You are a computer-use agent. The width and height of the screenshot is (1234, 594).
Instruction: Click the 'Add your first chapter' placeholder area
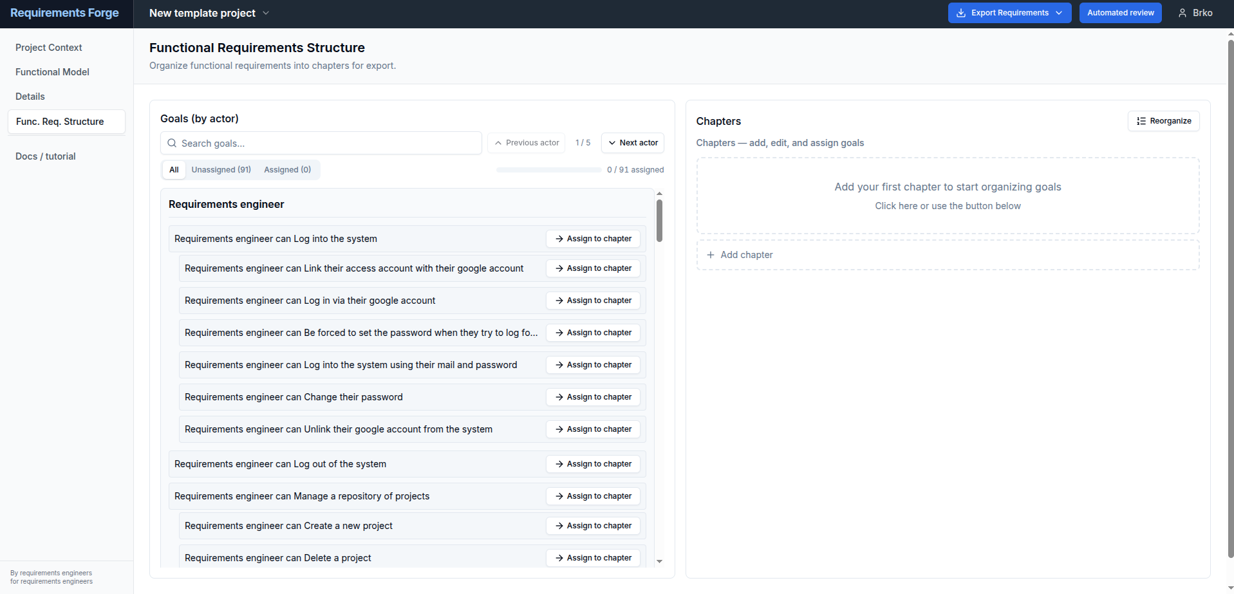948,196
